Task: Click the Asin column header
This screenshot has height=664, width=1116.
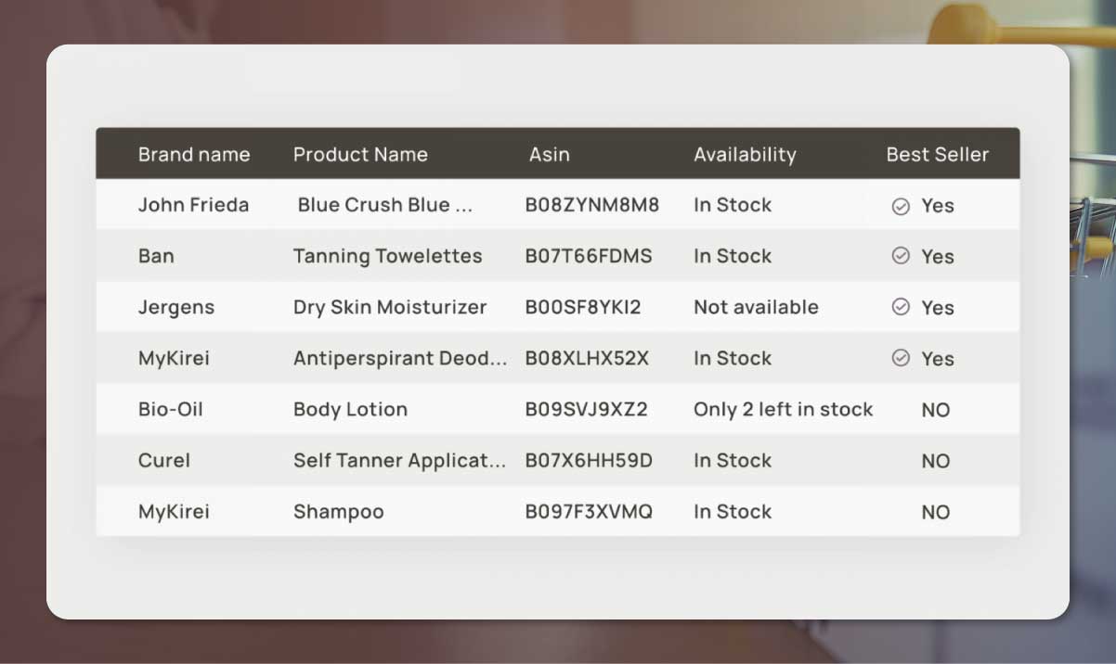Action: tap(550, 155)
